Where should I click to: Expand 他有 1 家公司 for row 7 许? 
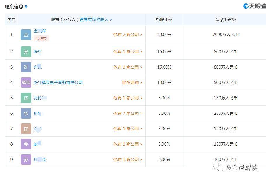(x=128, y=129)
